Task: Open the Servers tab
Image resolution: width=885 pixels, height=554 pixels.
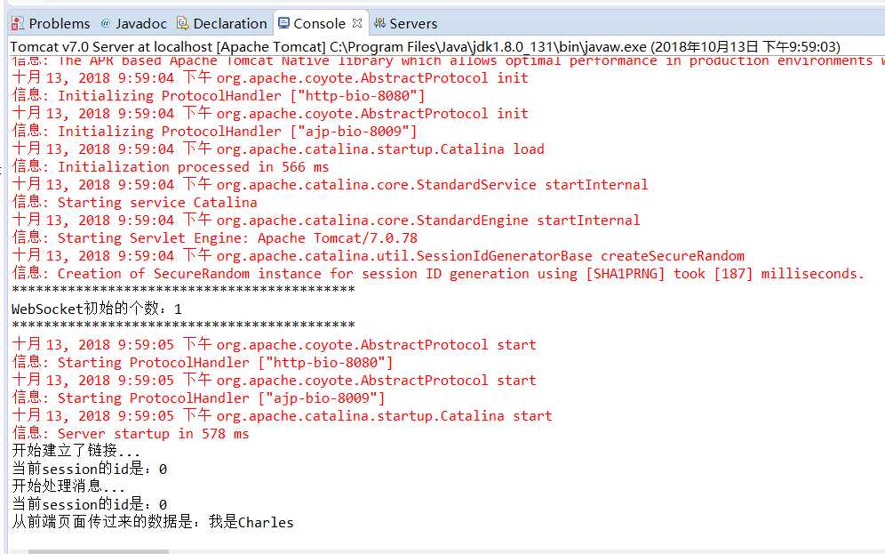Action: click(x=406, y=24)
